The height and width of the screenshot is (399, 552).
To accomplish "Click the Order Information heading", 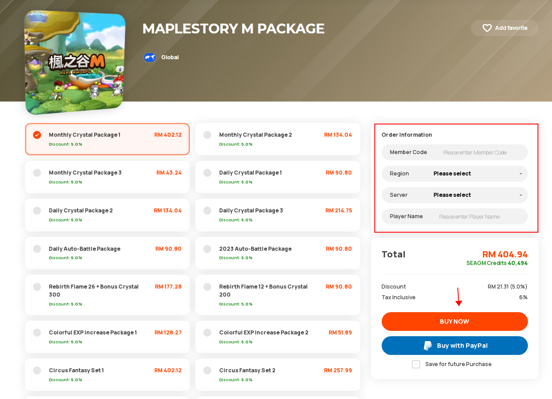I will (407, 135).
